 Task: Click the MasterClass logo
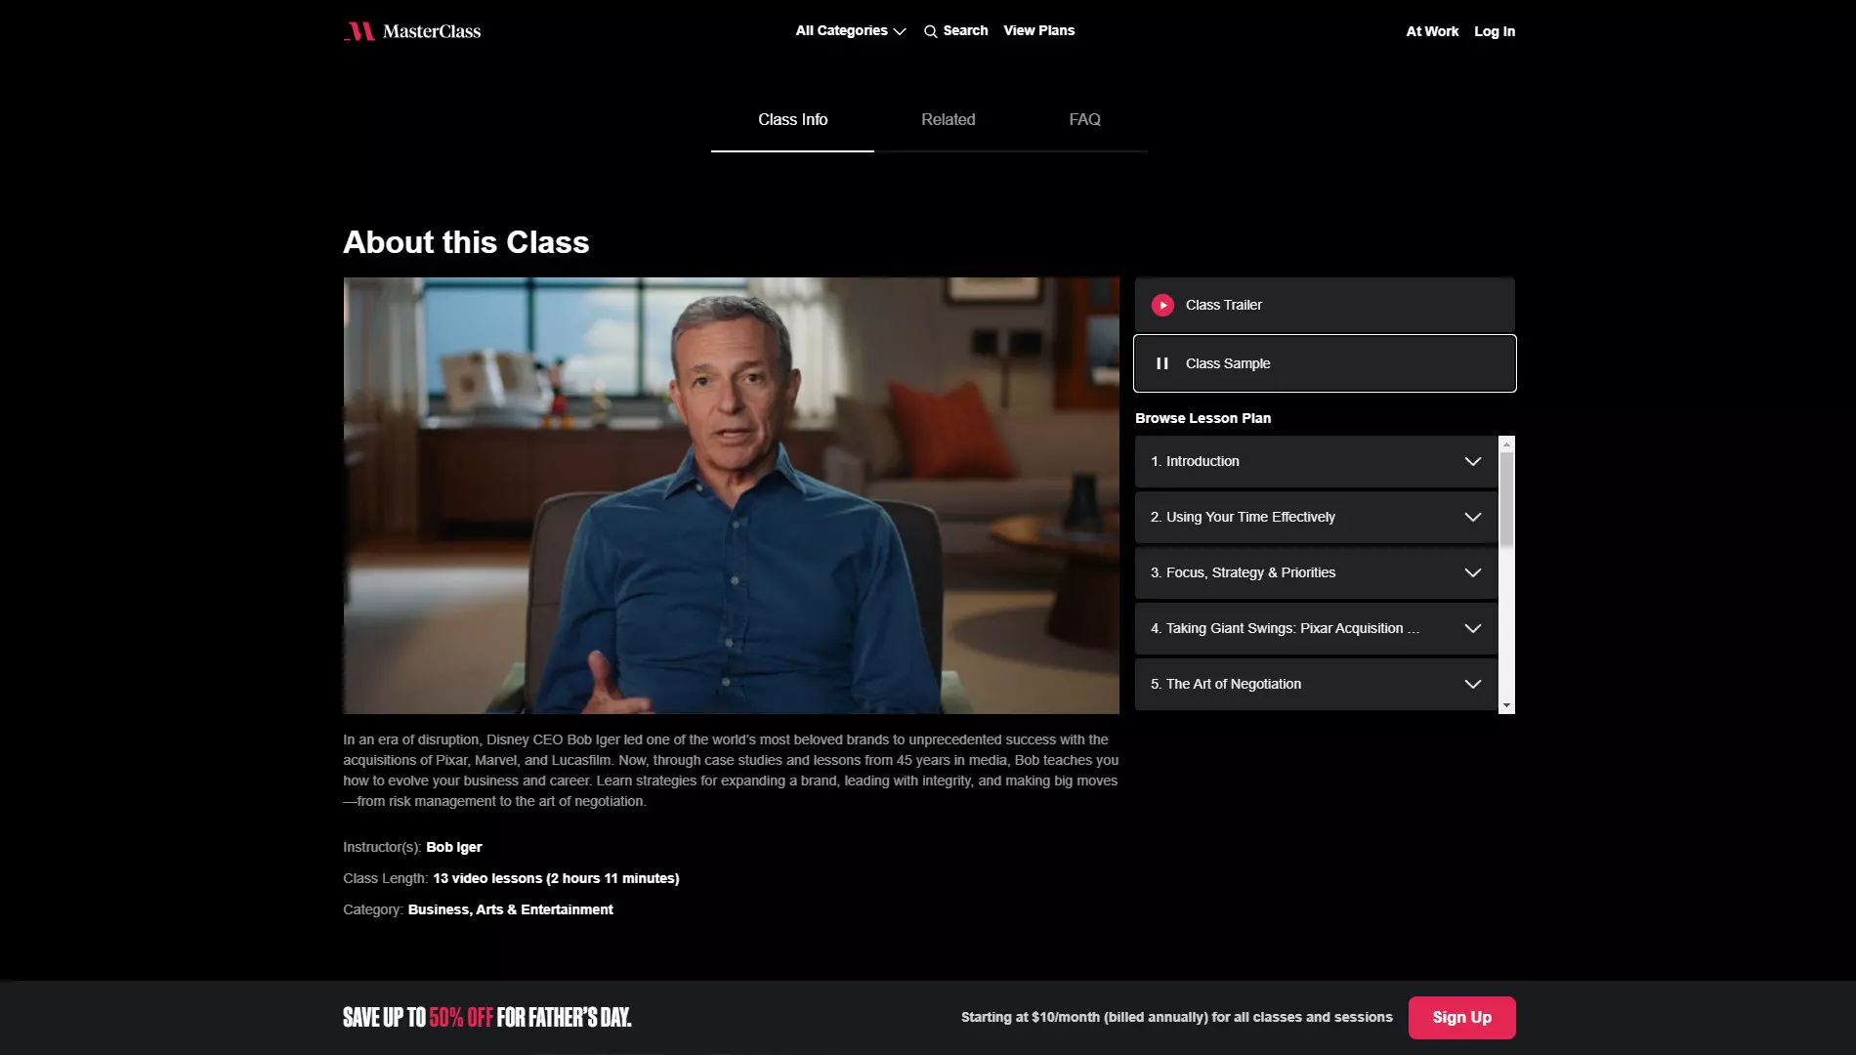pyautogui.click(x=412, y=31)
